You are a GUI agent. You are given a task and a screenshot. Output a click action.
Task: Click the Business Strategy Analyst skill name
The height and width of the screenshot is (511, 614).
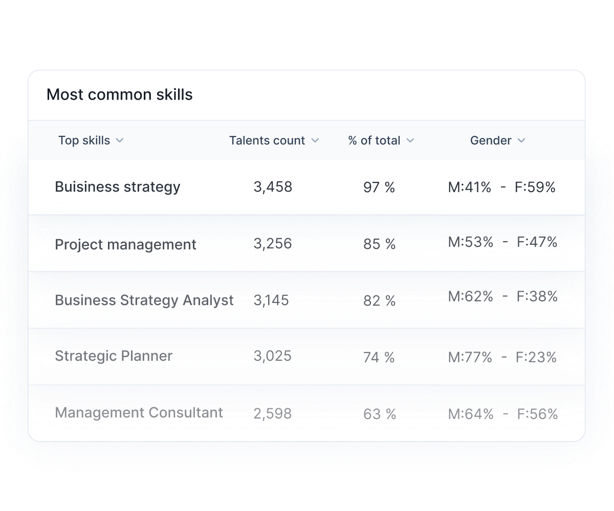tap(144, 300)
